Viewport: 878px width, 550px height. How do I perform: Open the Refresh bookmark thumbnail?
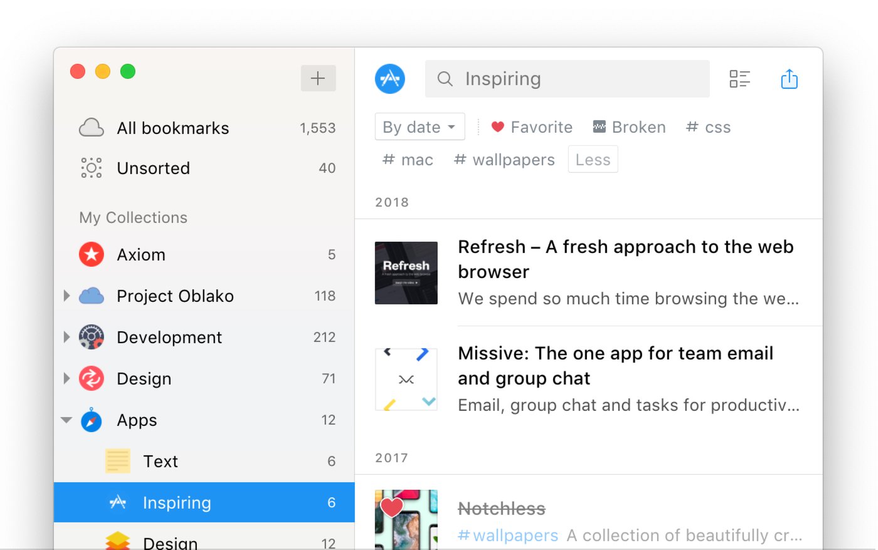point(406,273)
